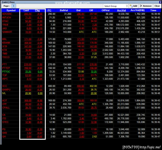Click the BidVol column header
Image resolution: width=162 pixels, height=150 pixels.
(64, 10)
